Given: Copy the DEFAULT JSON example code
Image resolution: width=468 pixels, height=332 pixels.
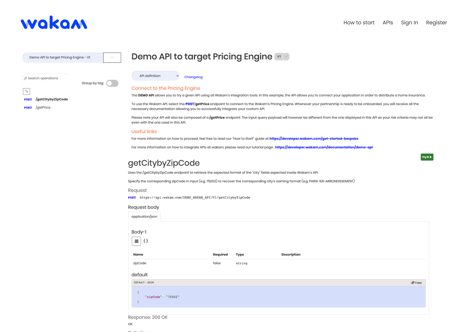Looking at the screenshot, I should pos(417,283).
